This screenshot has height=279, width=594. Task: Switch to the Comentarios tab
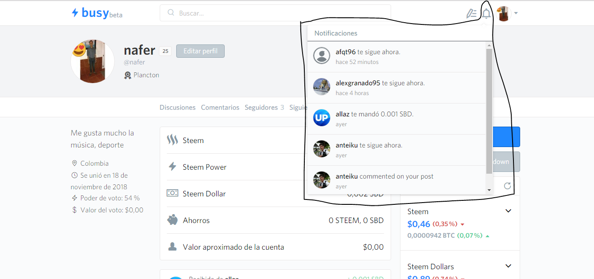point(220,108)
